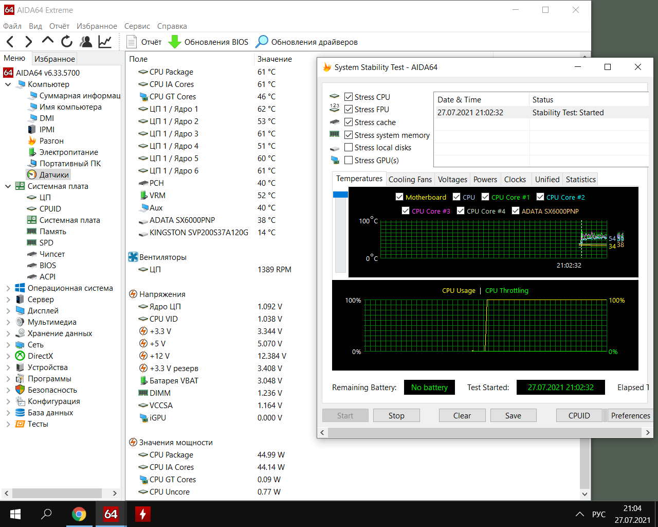The height and width of the screenshot is (527, 658).
Task: Click the driver update magnifier icon
Action: (262, 42)
